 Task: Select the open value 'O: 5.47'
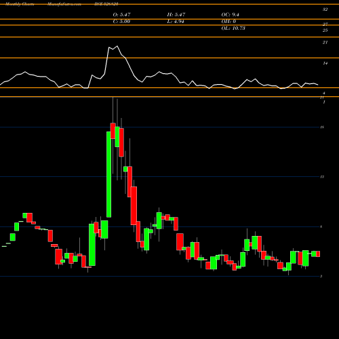click(x=121, y=15)
